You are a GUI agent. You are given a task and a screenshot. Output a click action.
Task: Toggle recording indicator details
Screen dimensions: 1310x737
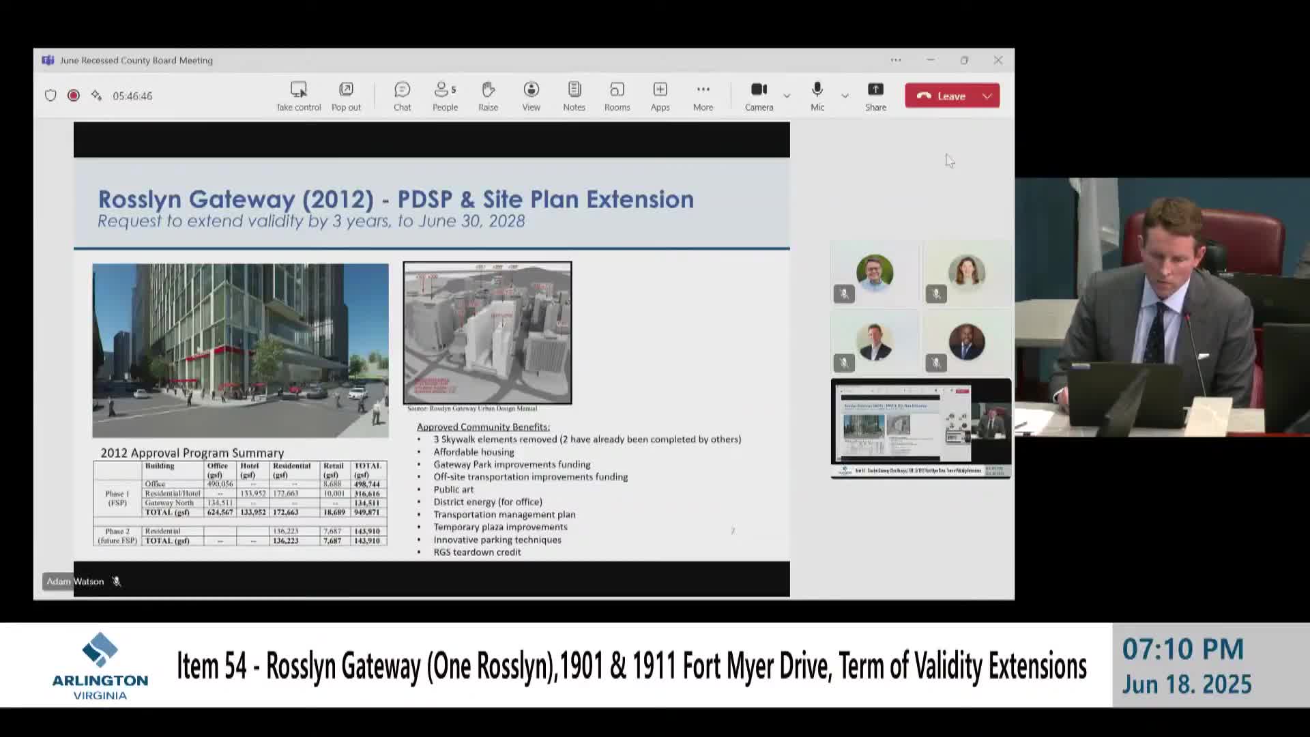click(x=73, y=96)
